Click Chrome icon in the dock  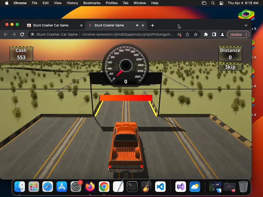click(x=104, y=187)
